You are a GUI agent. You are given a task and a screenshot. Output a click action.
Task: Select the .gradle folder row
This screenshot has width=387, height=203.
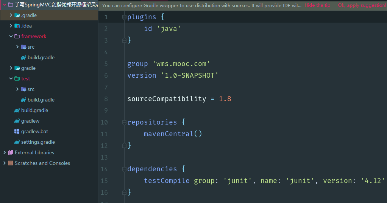click(x=49, y=15)
